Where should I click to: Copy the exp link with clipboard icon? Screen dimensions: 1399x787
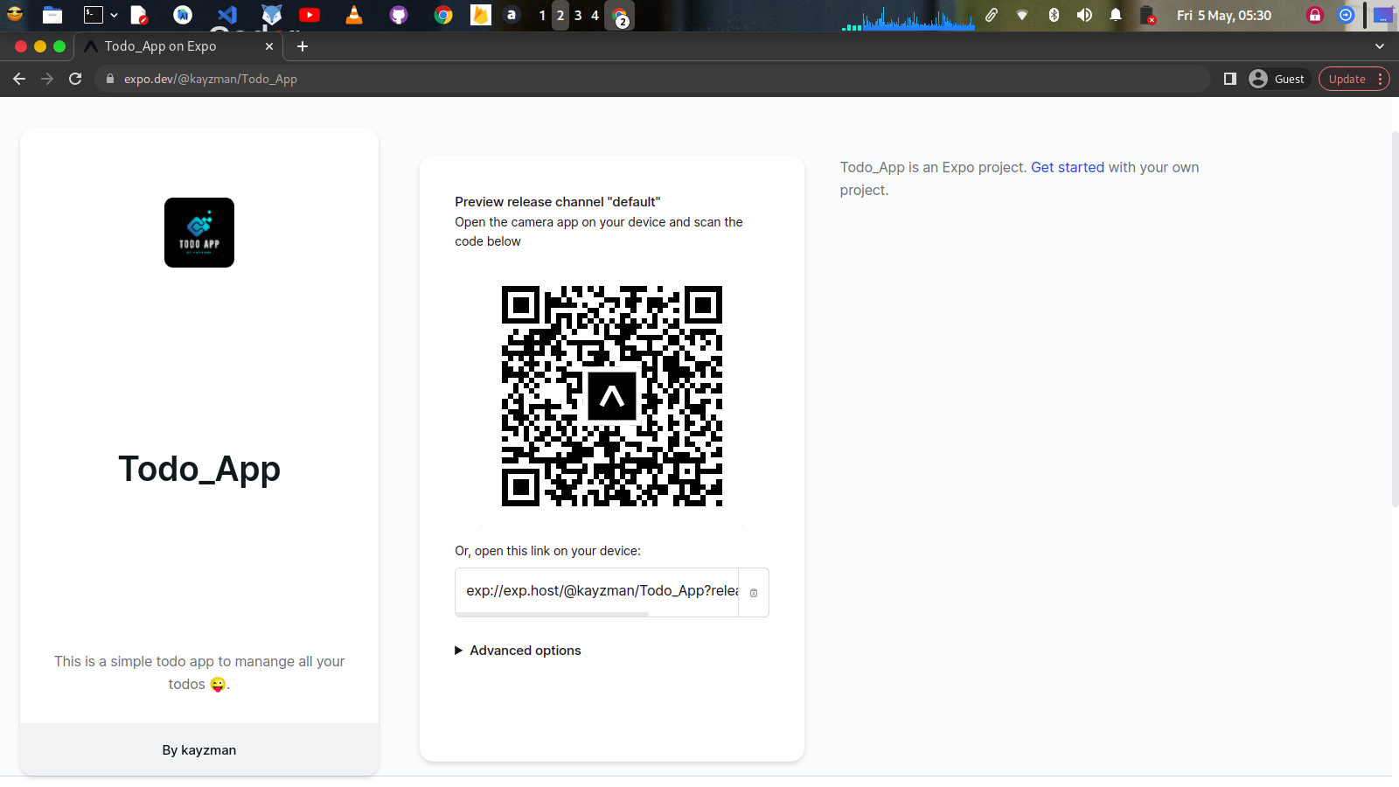pyautogui.click(x=754, y=593)
